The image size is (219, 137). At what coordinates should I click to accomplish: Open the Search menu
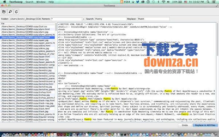point(30,2)
